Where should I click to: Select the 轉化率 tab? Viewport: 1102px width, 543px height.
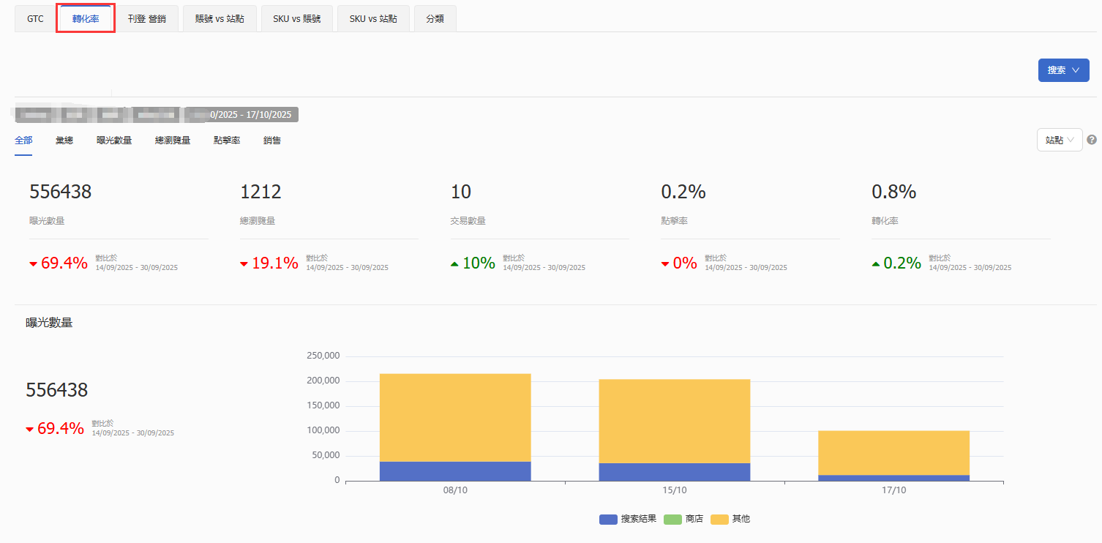coord(86,19)
